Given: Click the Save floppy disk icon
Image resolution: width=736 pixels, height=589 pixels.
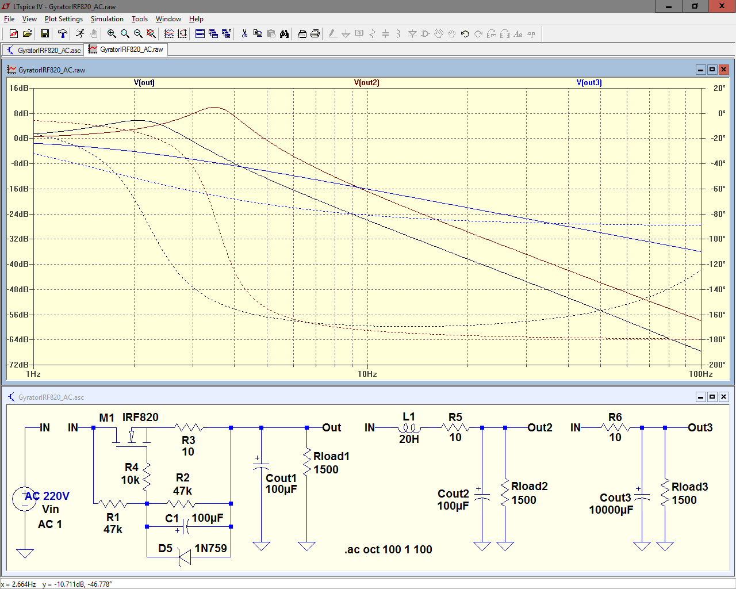Looking at the screenshot, I should pyautogui.click(x=44, y=34).
